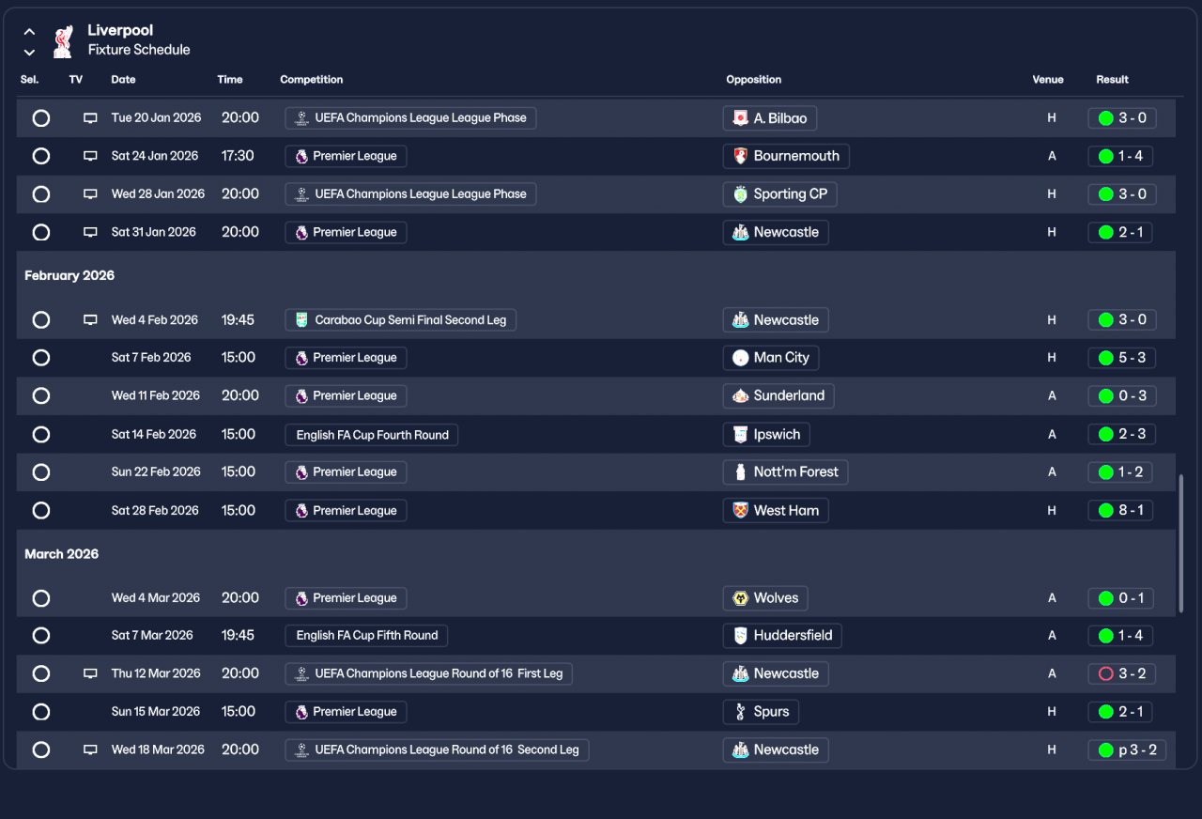
Task: Select the West Ham fixture radio button
Action: tap(41, 511)
